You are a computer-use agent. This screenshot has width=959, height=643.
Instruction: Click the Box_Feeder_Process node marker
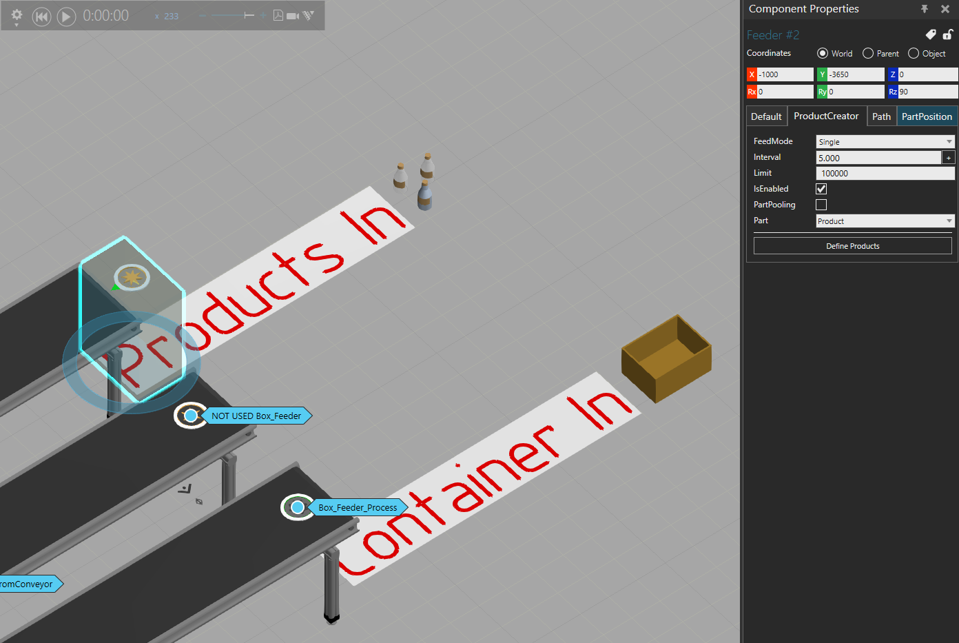coord(297,507)
